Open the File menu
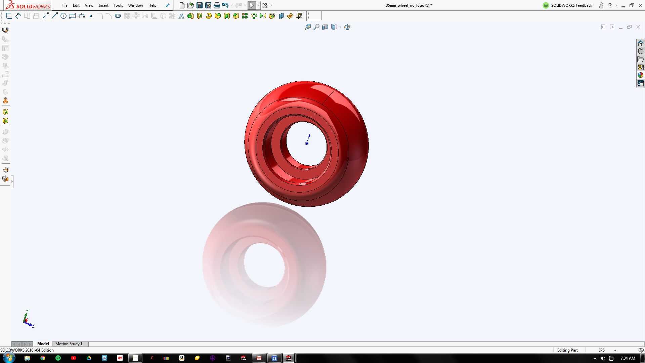This screenshot has height=363, width=645. point(64,5)
